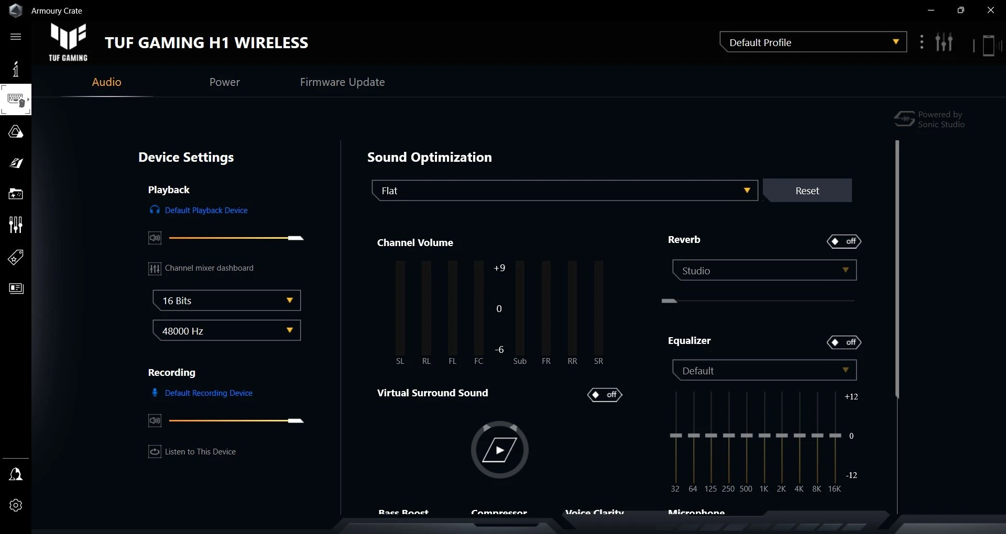1006x534 pixels.
Task: Click the Recording volume slider
Action: tap(236, 421)
